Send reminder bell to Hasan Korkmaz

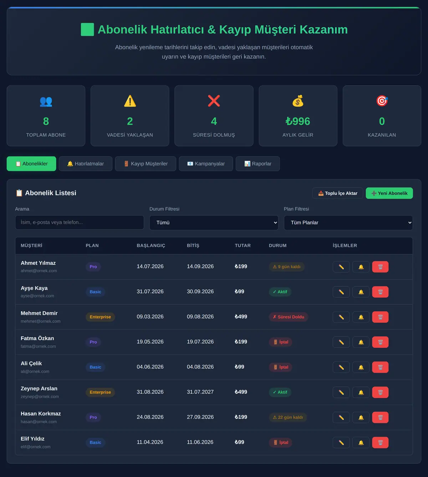361,417
